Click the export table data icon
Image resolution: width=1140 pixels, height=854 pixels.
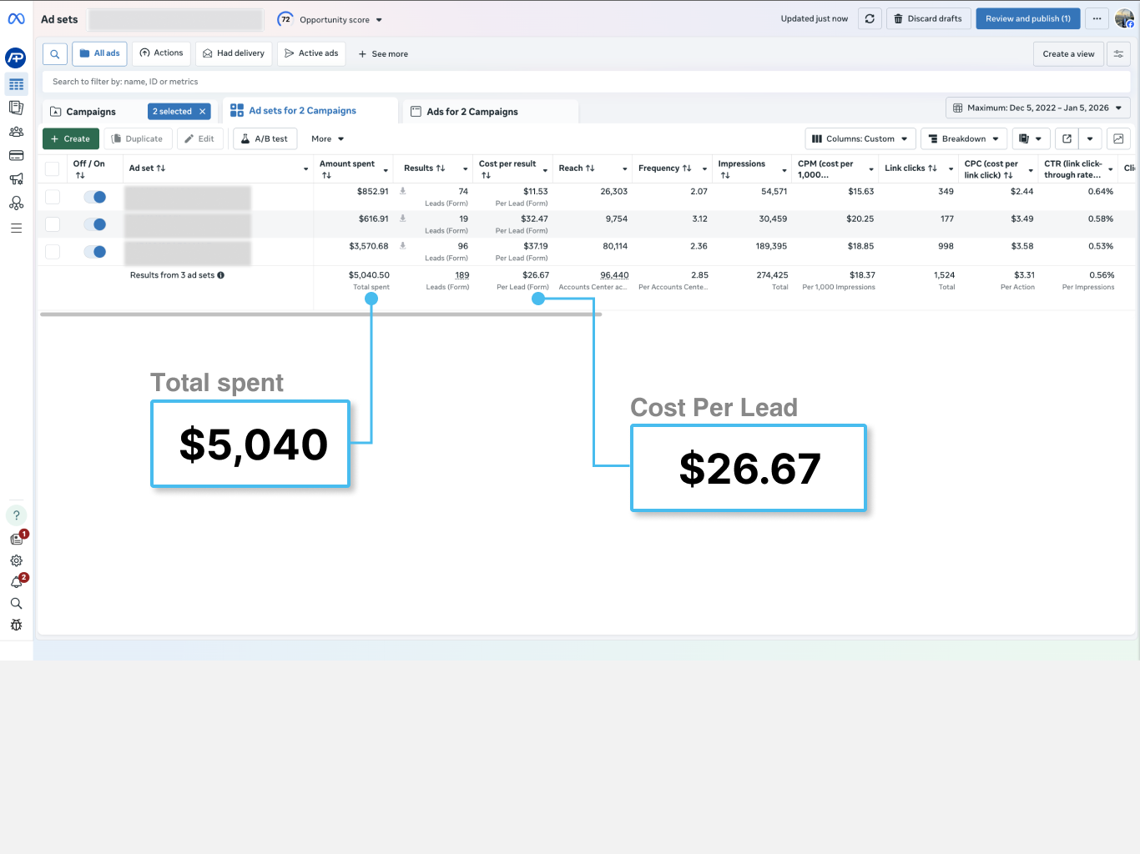point(1067,138)
